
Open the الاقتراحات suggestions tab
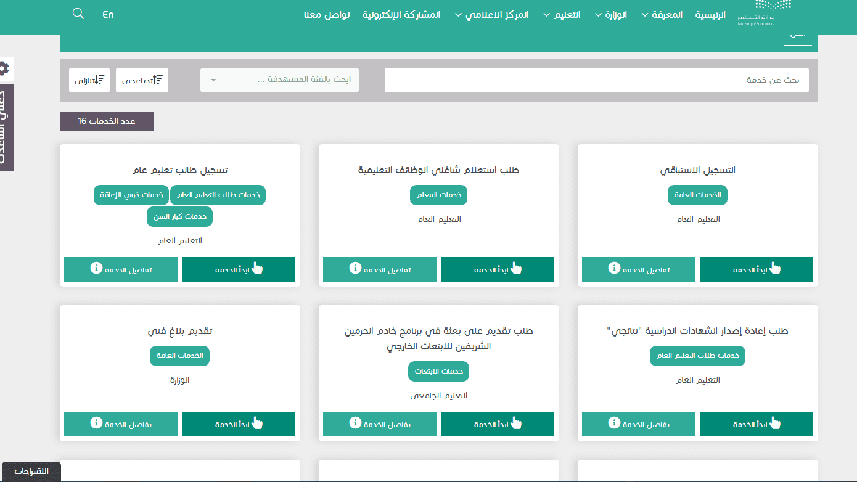tap(31, 472)
